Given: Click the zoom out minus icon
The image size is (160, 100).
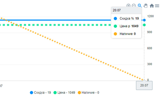Looking at the screenshot, I should coord(134,5).
